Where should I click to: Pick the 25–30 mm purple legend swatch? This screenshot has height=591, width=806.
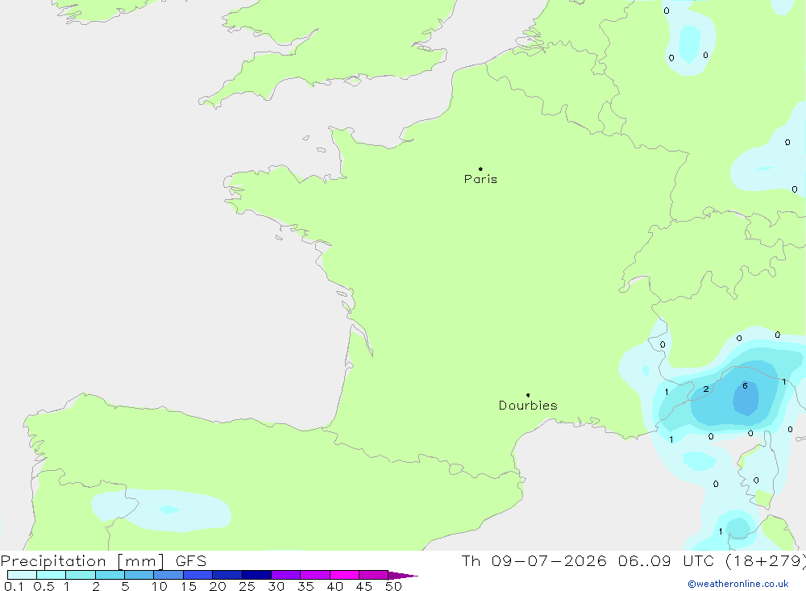[x=256, y=575]
